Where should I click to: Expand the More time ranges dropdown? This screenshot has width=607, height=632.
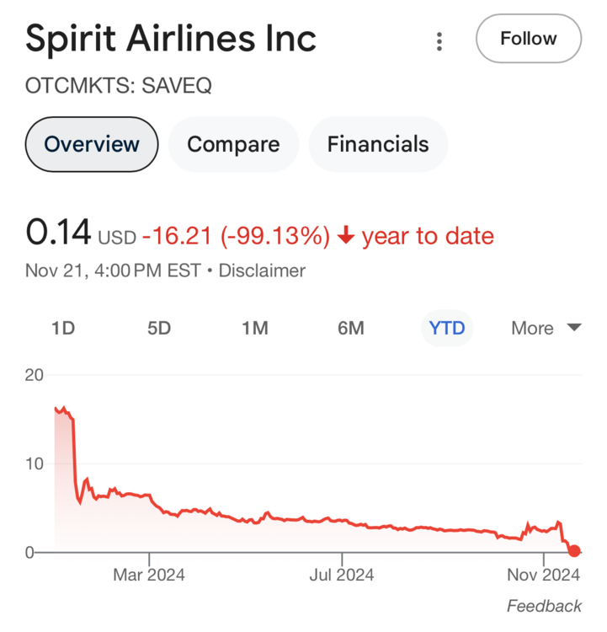[546, 328]
